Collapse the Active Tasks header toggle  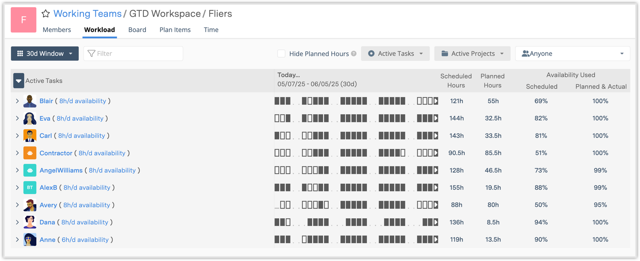click(x=19, y=81)
